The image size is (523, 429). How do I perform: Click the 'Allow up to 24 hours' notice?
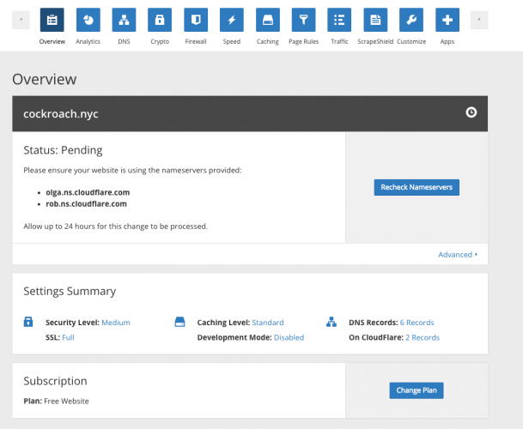(115, 227)
